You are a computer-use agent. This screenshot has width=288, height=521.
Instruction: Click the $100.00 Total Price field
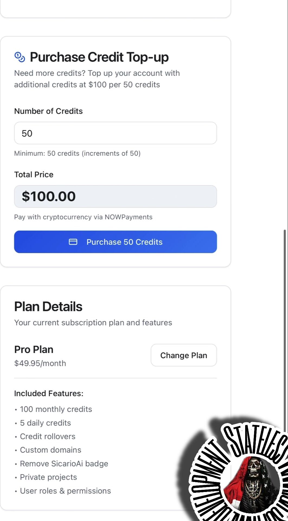click(x=115, y=196)
